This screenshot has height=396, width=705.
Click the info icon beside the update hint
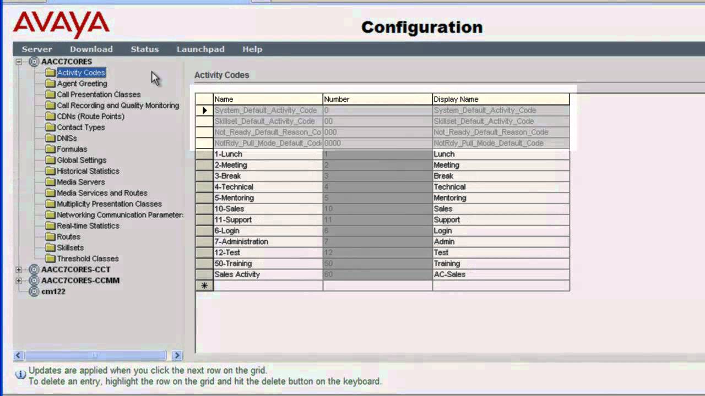(20, 374)
